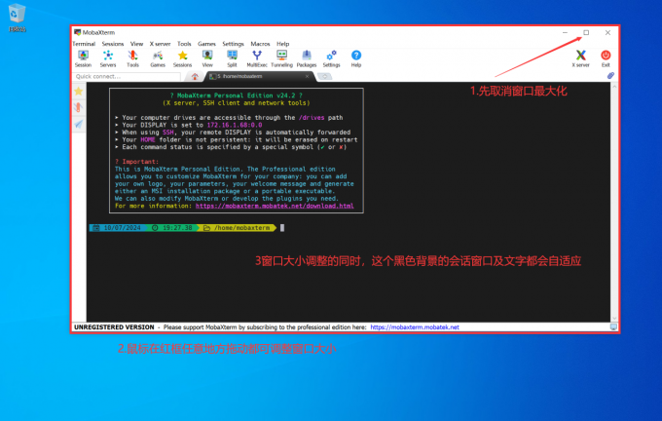
Task: Focus the Quick connect input field
Action: tap(127, 77)
